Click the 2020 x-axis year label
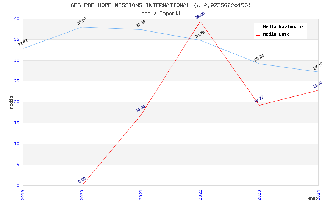 (x=82, y=195)
